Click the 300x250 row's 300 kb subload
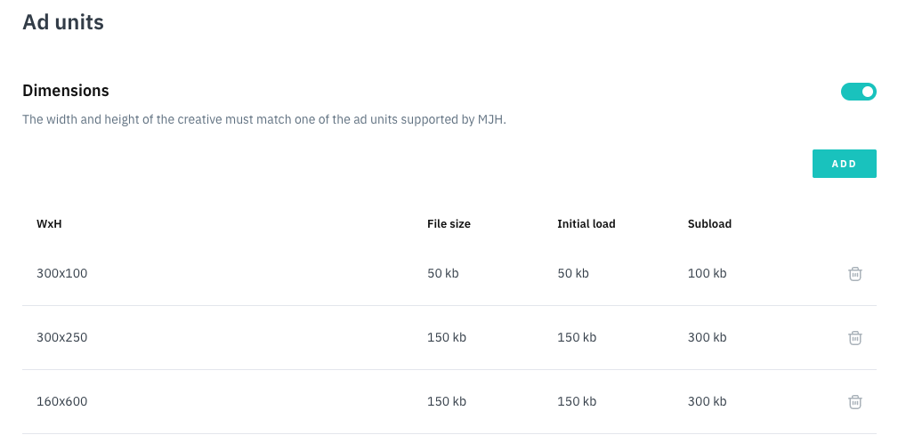Viewport: 898px width, 443px height. tap(707, 338)
